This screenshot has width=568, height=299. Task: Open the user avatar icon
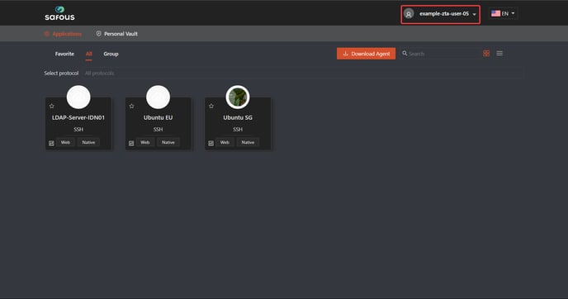[x=409, y=14]
